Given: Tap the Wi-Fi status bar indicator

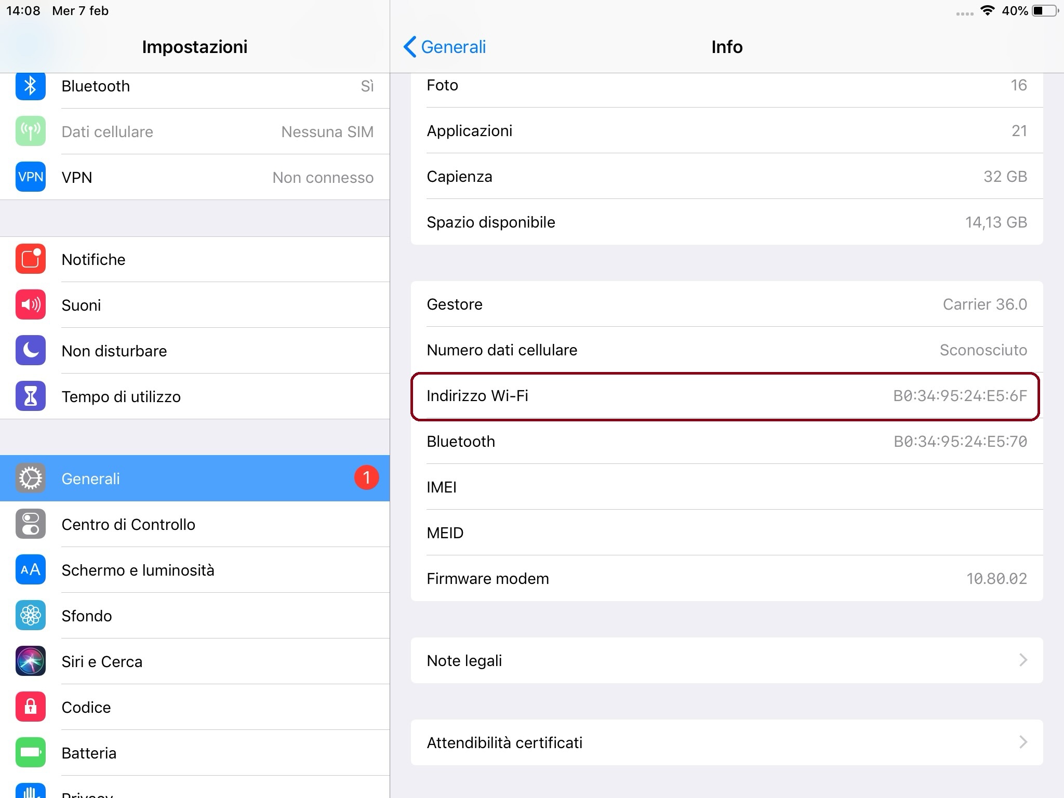Looking at the screenshot, I should (x=987, y=10).
